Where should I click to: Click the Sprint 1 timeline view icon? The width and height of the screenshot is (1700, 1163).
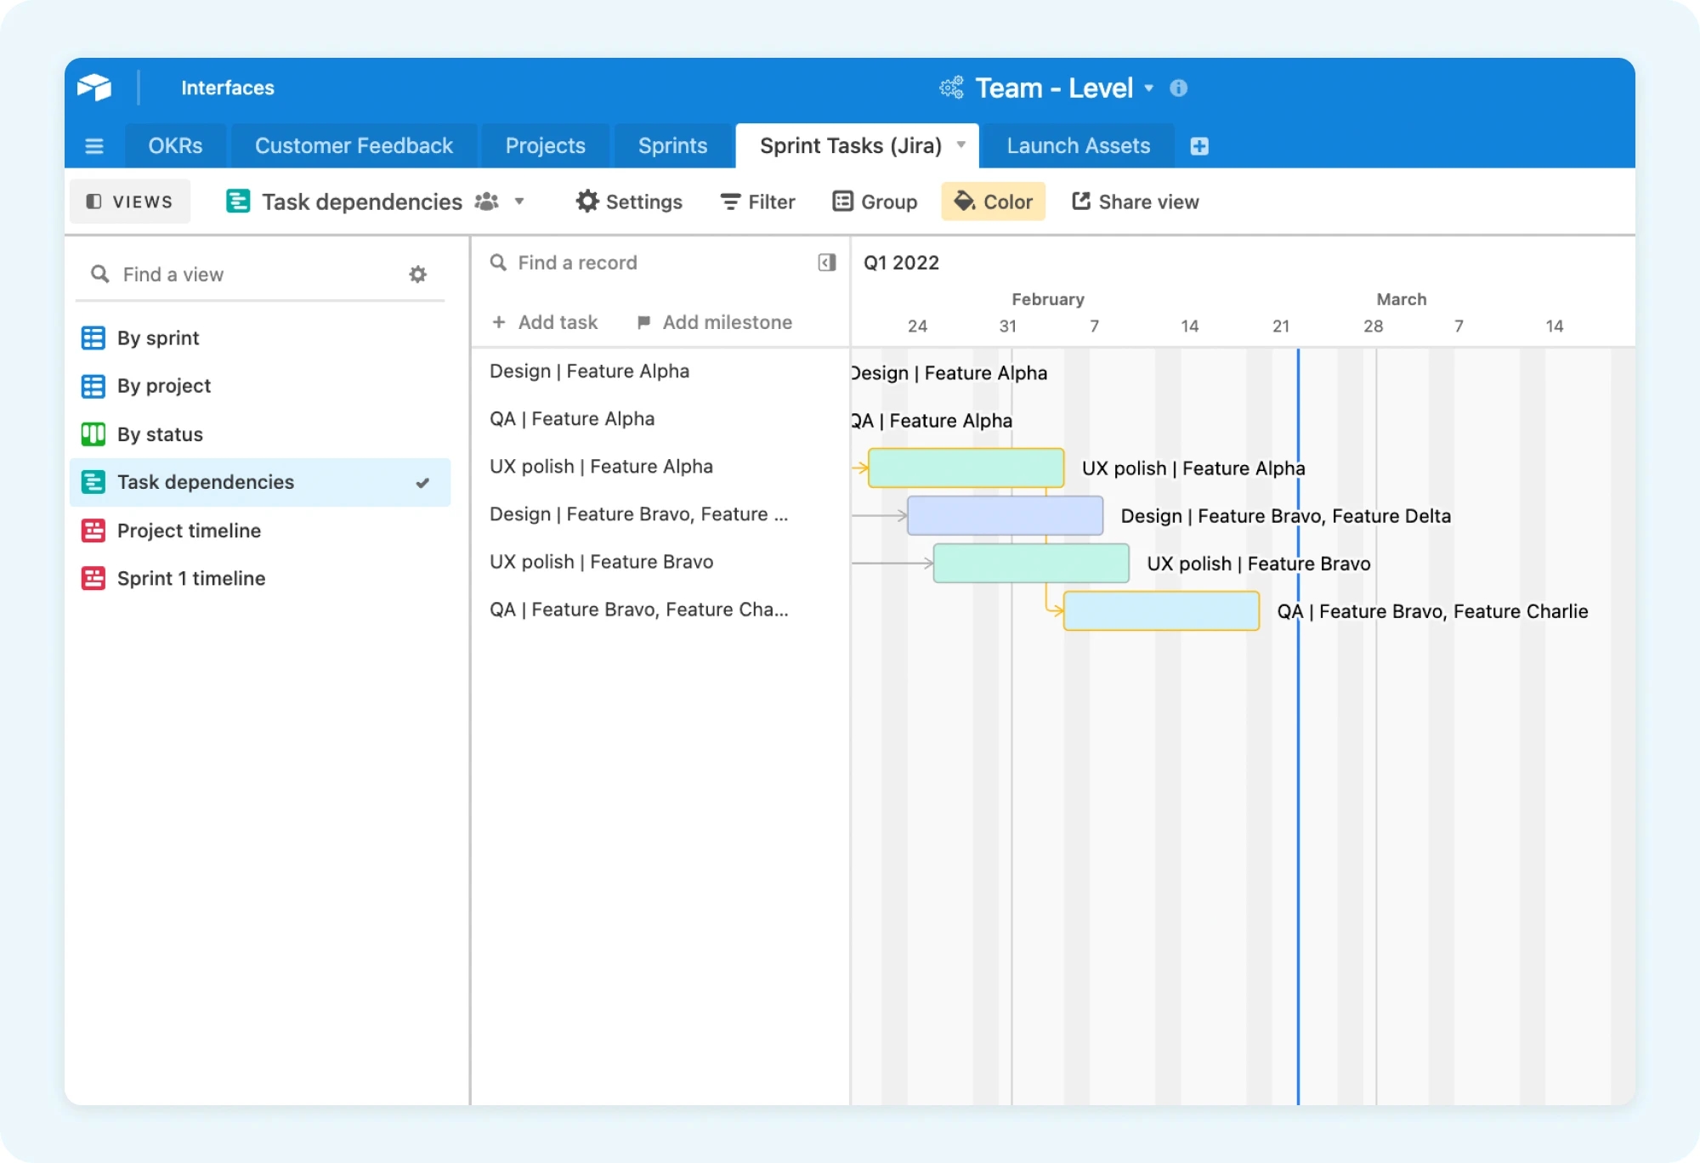coord(93,578)
